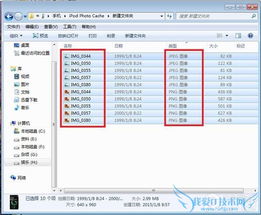Viewport: 261px width, 215px height.
Task: Open the 音乐 library
Action: (22, 108)
